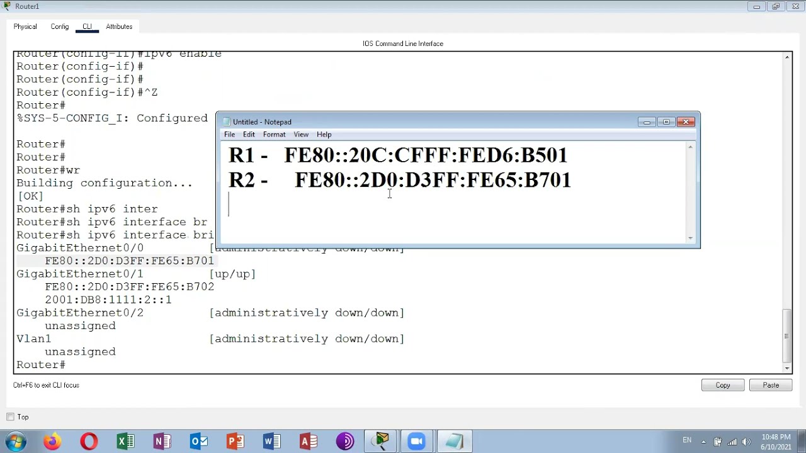Viewport: 806px width, 453px height.
Task: Click the CLI scrollbar thumb
Action: click(x=787, y=336)
